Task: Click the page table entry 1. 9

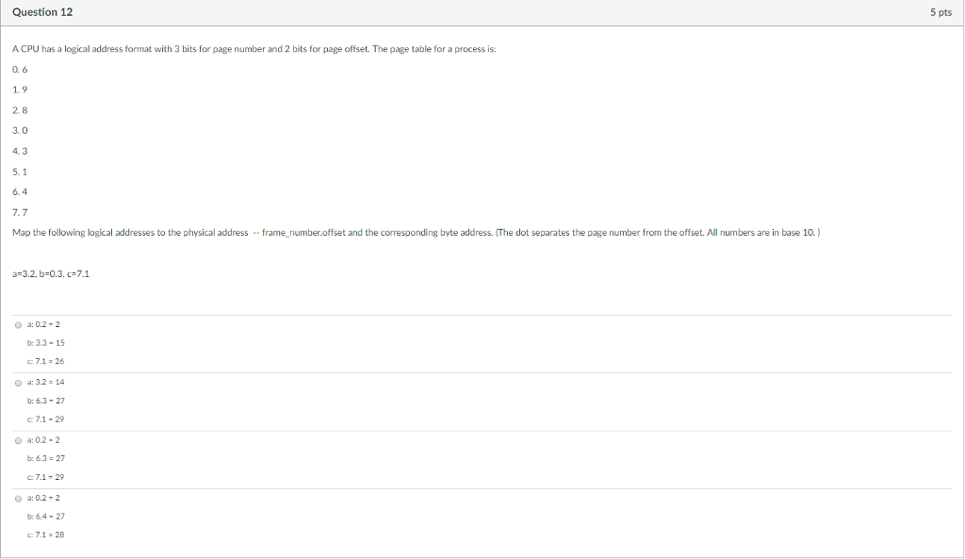Action: 20,90
